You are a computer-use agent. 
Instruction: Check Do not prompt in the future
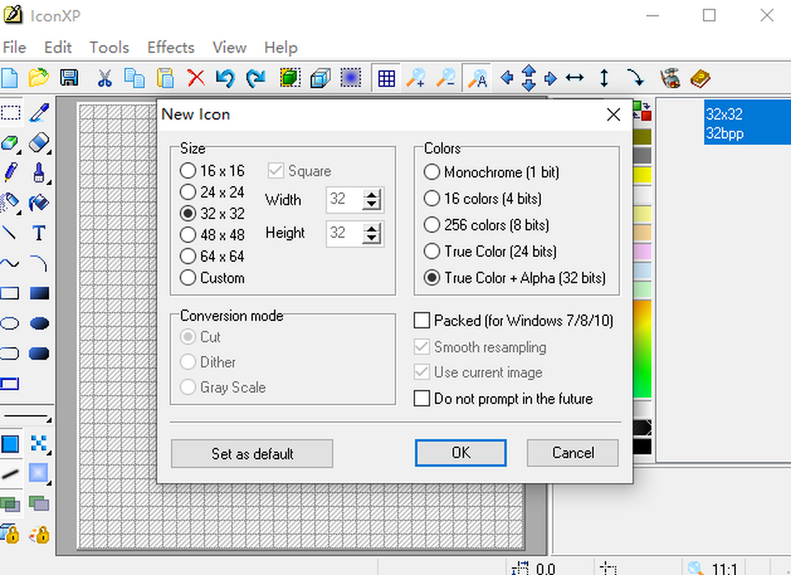pyautogui.click(x=422, y=399)
